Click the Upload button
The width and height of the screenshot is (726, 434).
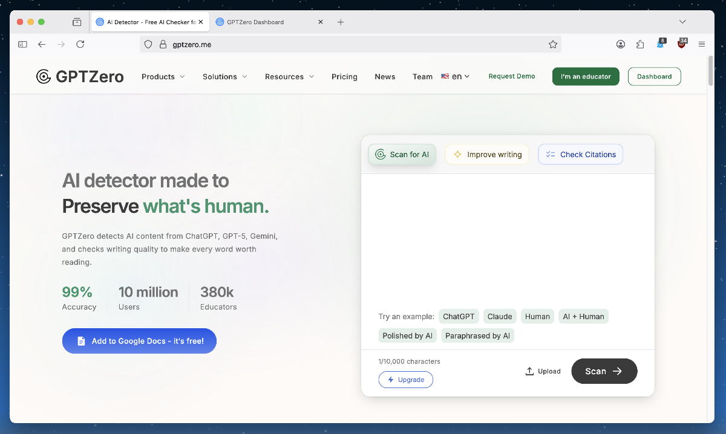coord(543,371)
